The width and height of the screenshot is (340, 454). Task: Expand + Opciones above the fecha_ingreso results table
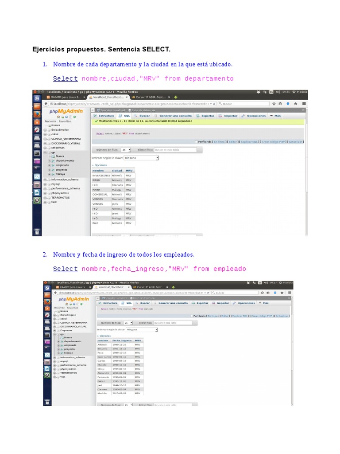click(x=104, y=336)
